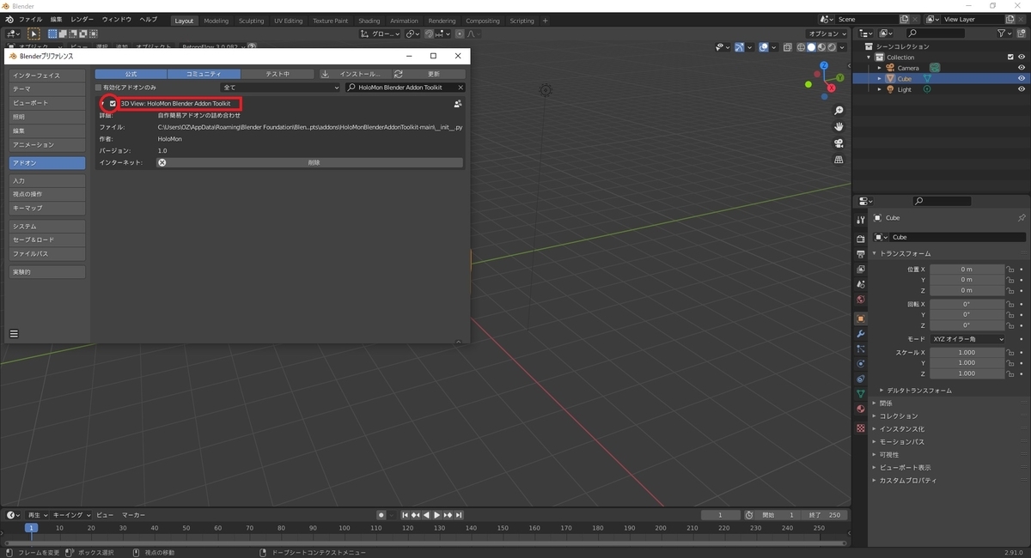Screen dimensions: 1031x558
Task: Toggle camera view with camera gizmo
Action: tap(839, 143)
